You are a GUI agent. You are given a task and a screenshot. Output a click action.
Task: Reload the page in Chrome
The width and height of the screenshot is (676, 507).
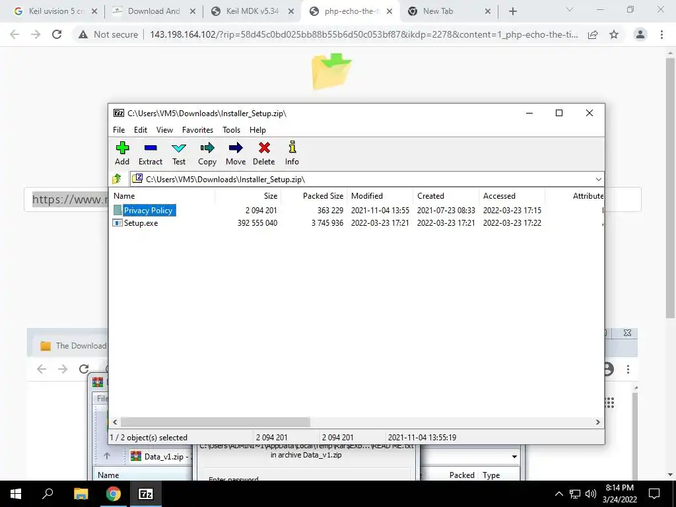[x=57, y=34]
